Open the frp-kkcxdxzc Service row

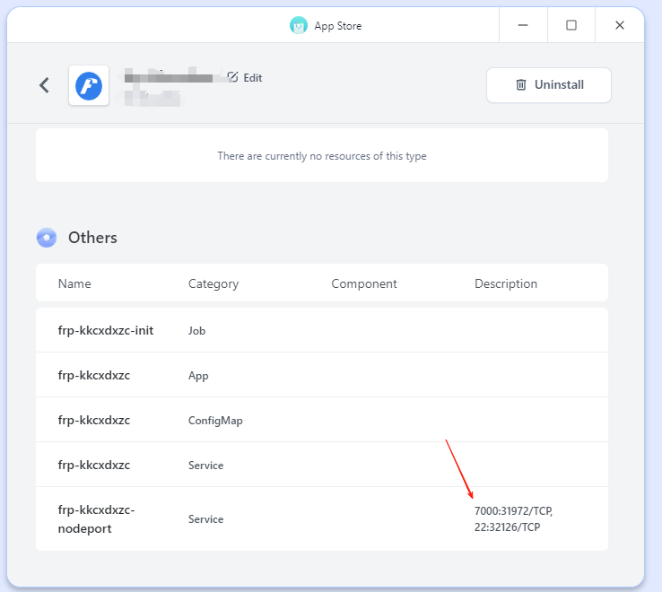click(94, 465)
